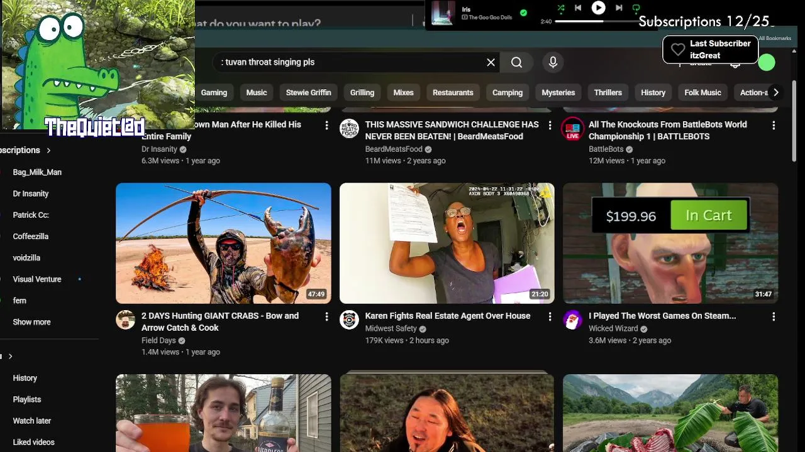Open Visual Venture subscription in sidebar
Image resolution: width=805 pixels, height=452 pixels.
(x=37, y=279)
